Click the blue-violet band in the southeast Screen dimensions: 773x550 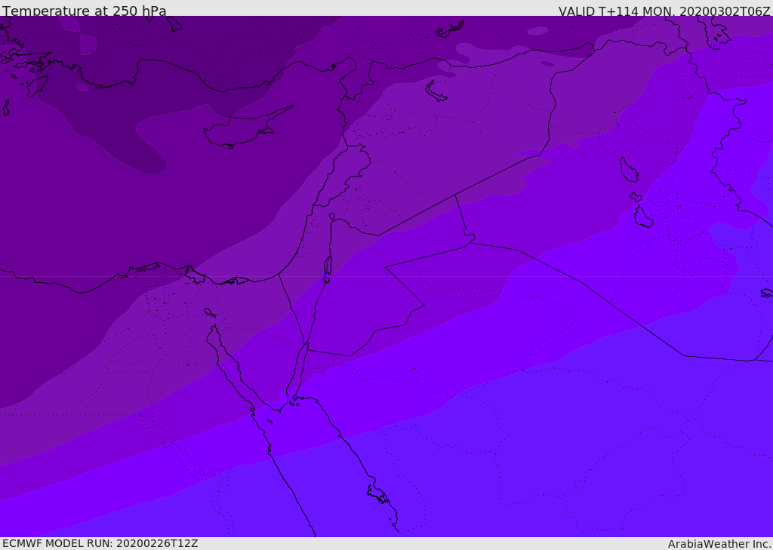tap(566, 453)
